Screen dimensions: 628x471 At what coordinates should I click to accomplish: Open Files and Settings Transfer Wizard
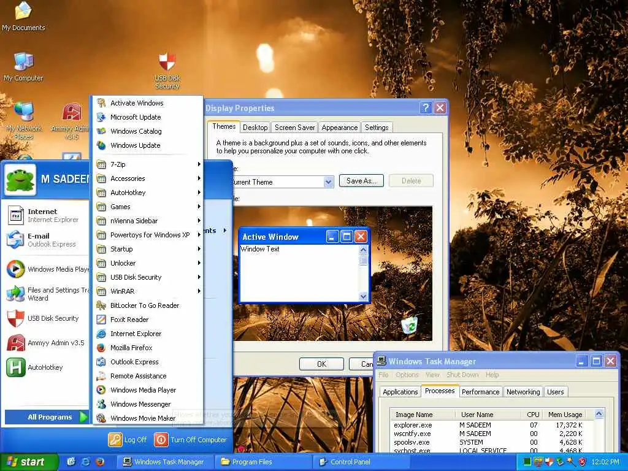[46, 294]
